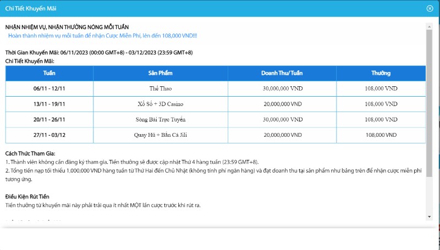
Task: Click the Quay Hũ + Bắn Cá Jili cell
Action: pyautogui.click(x=159, y=135)
